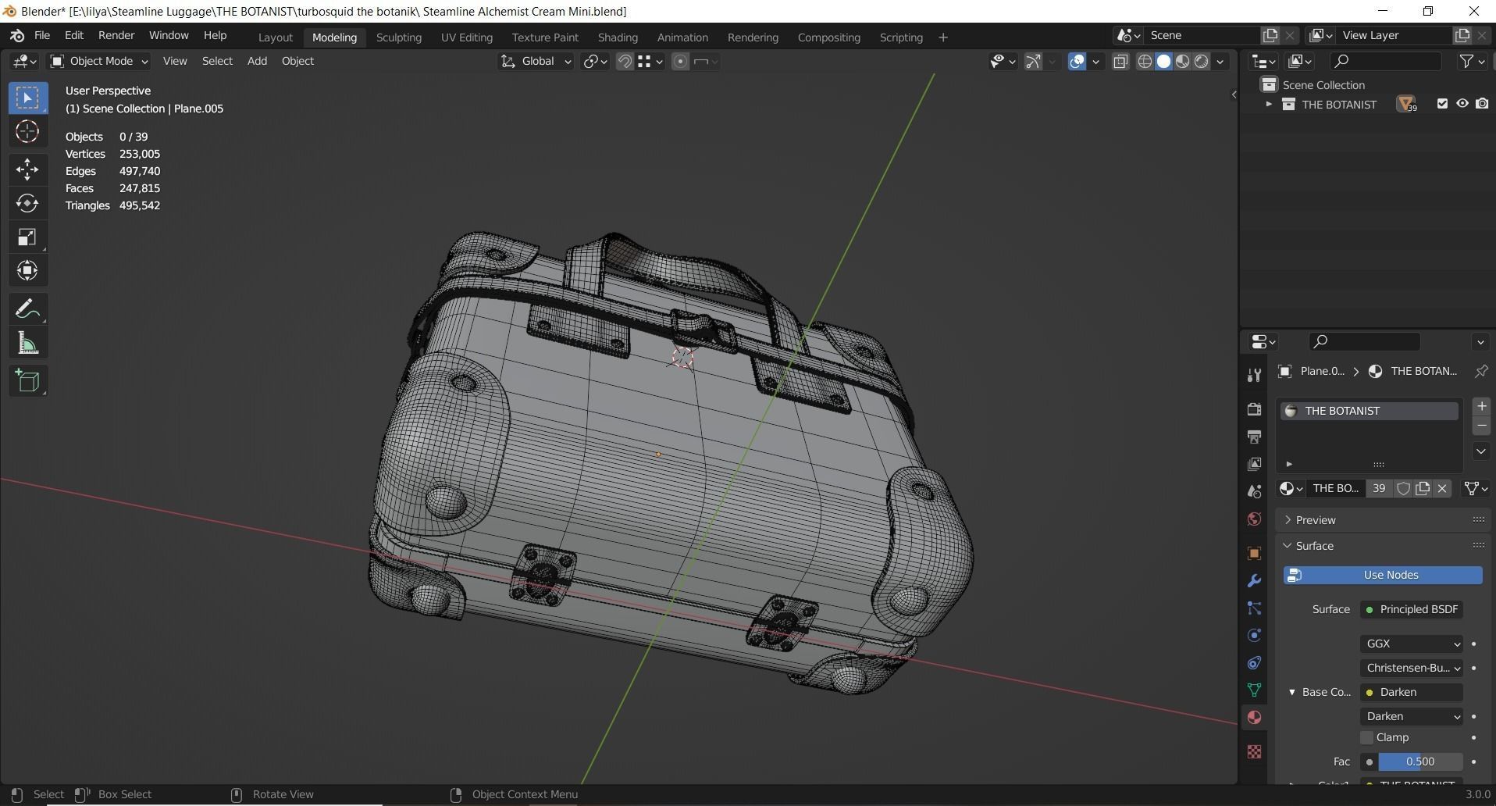Image resolution: width=1496 pixels, height=806 pixels.
Task: Select the Select Box tool
Action: click(x=27, y=98)
